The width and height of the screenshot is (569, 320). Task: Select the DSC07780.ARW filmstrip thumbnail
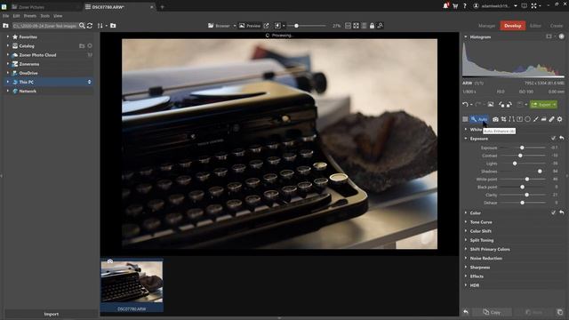(x=132, y=285)
